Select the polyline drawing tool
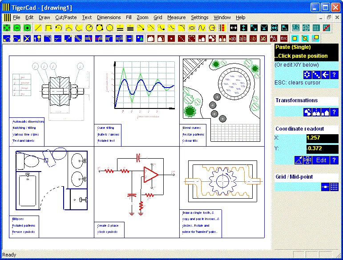 coord(48,28)
